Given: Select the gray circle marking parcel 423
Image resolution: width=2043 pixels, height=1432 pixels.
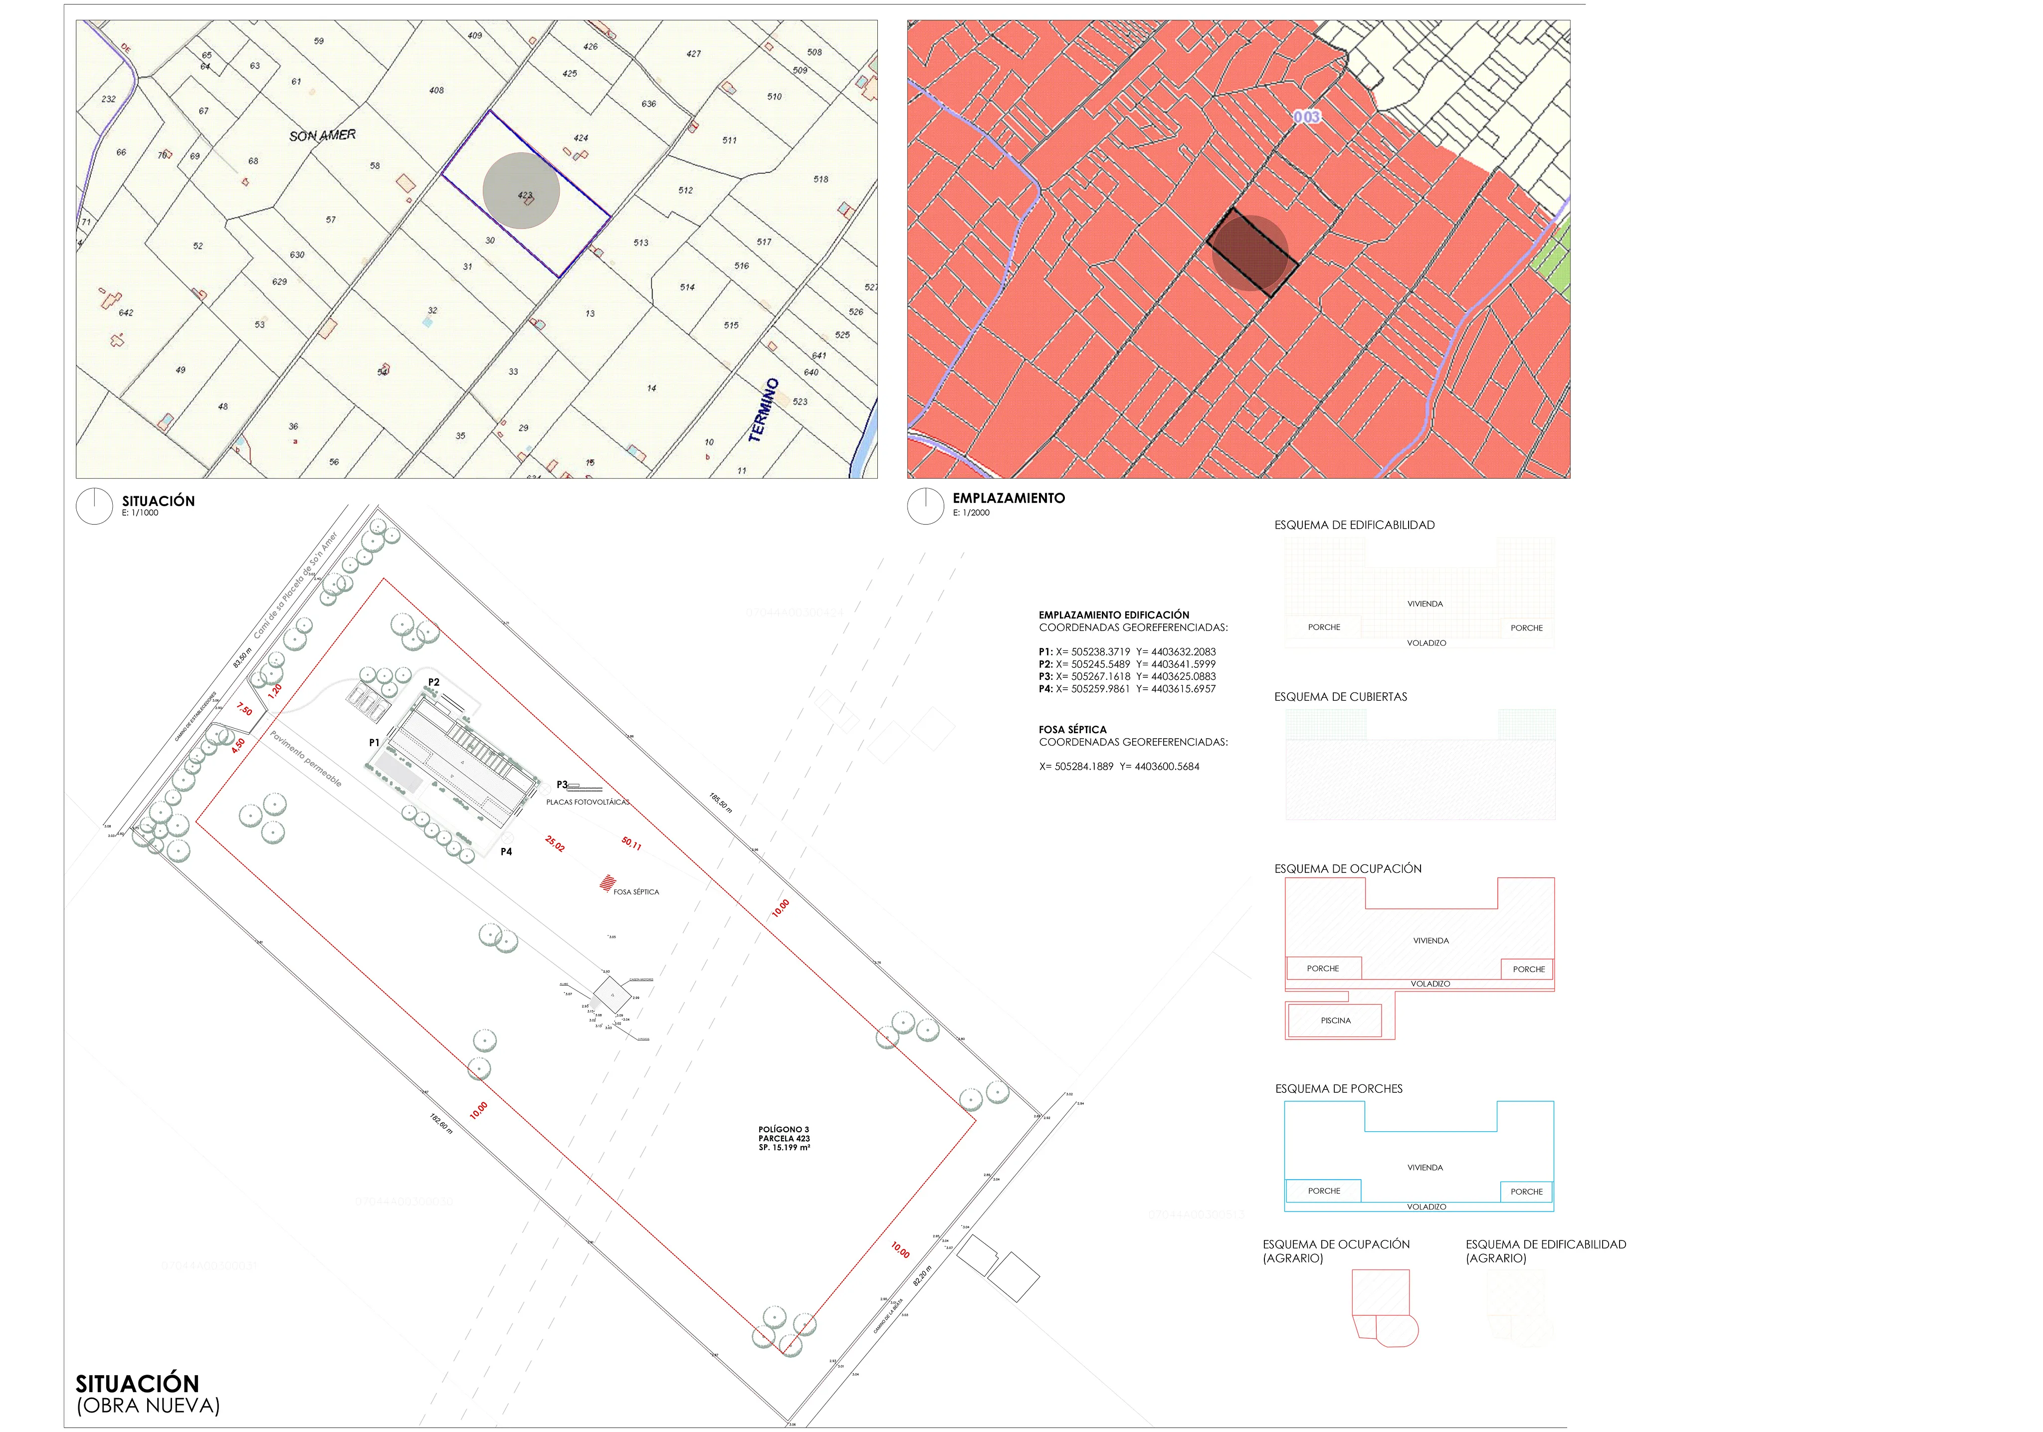Looking at the screenshot, I should 521,191.
